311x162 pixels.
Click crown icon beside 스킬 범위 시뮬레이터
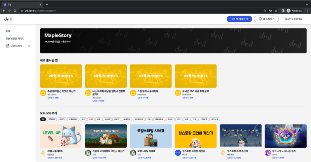(133, 93)
